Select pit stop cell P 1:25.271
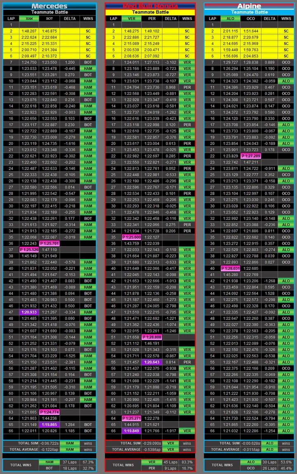Viewport: 297px width, 474px height. (132, 418)
